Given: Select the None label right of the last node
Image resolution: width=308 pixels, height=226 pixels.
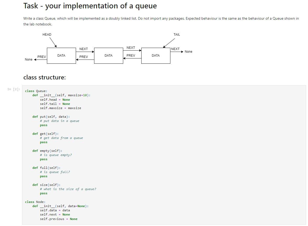Looking at the screenshot, I should point(188,52).
